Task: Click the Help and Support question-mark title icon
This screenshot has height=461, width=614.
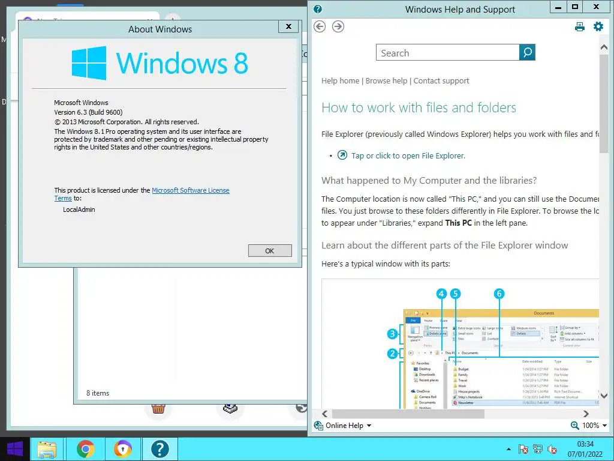Action: (318, 9)
